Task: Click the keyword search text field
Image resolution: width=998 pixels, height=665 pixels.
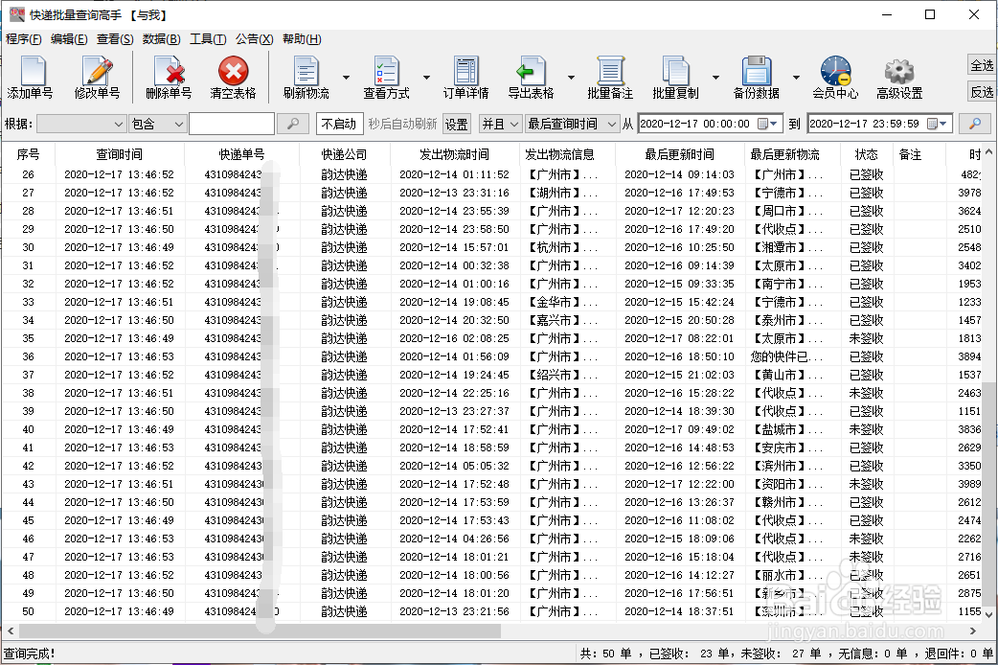Action: (232, 124)
